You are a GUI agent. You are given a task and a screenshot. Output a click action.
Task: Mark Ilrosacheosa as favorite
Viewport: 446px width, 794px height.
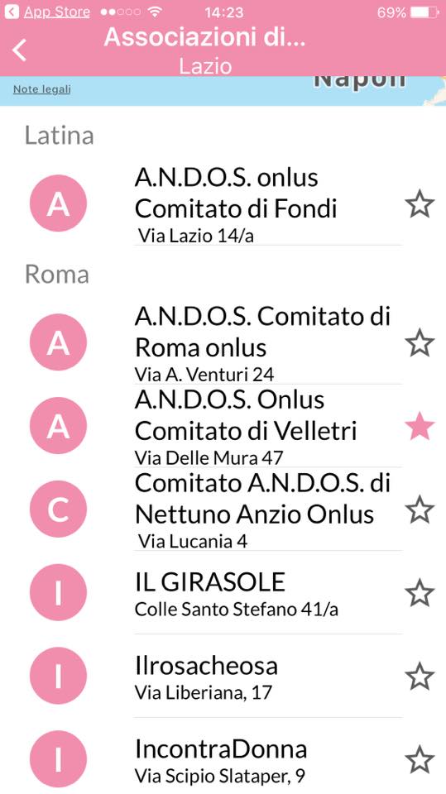pos(420,676)
